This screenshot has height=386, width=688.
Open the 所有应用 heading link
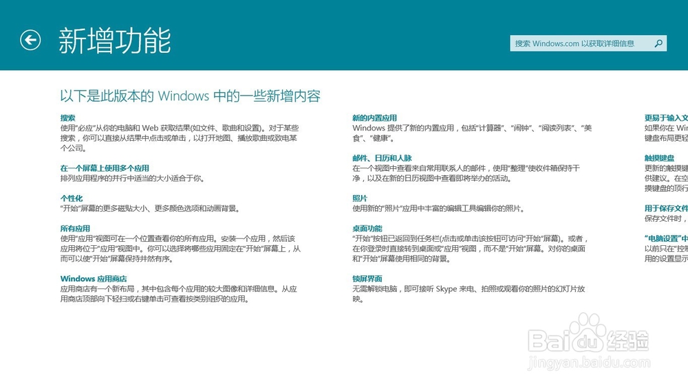(75, 229)
